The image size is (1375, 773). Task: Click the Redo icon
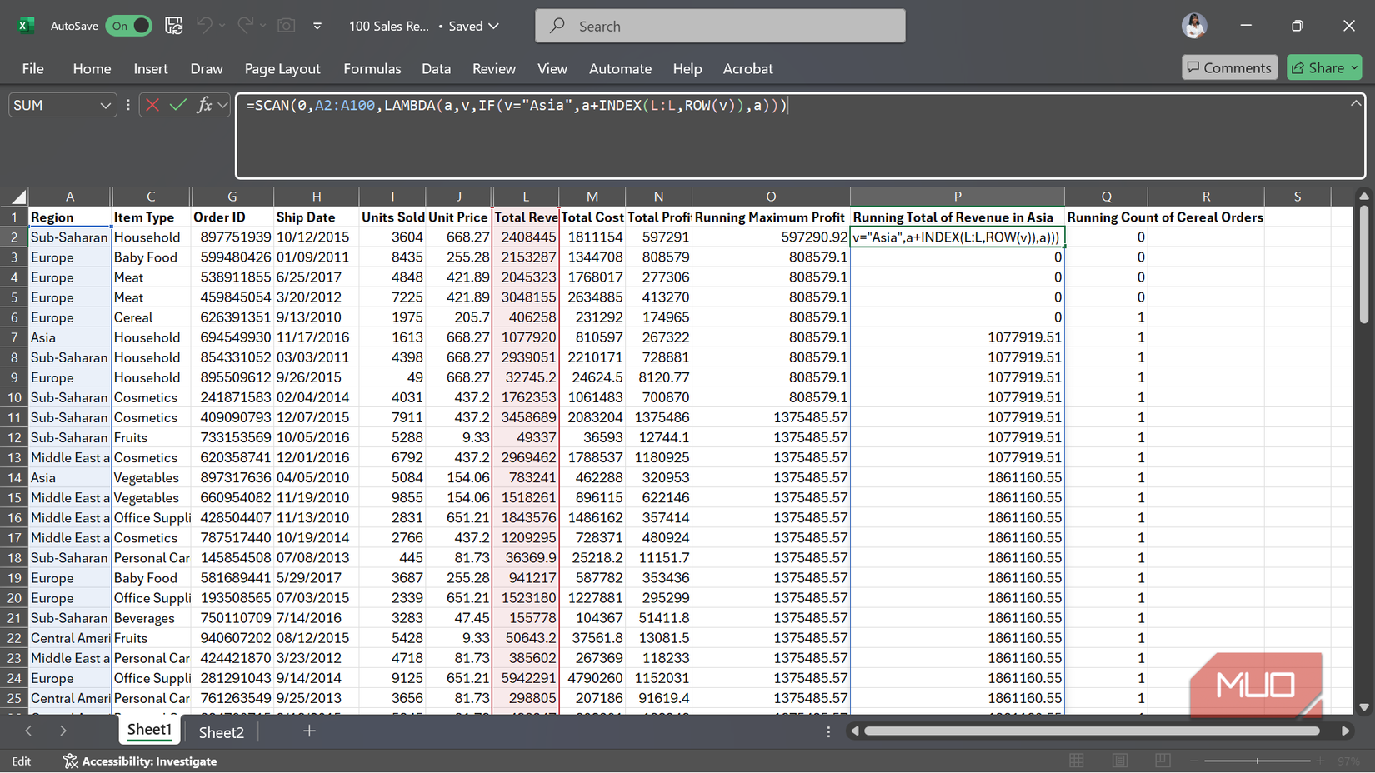pyautogui.click(x=246, y=26)
